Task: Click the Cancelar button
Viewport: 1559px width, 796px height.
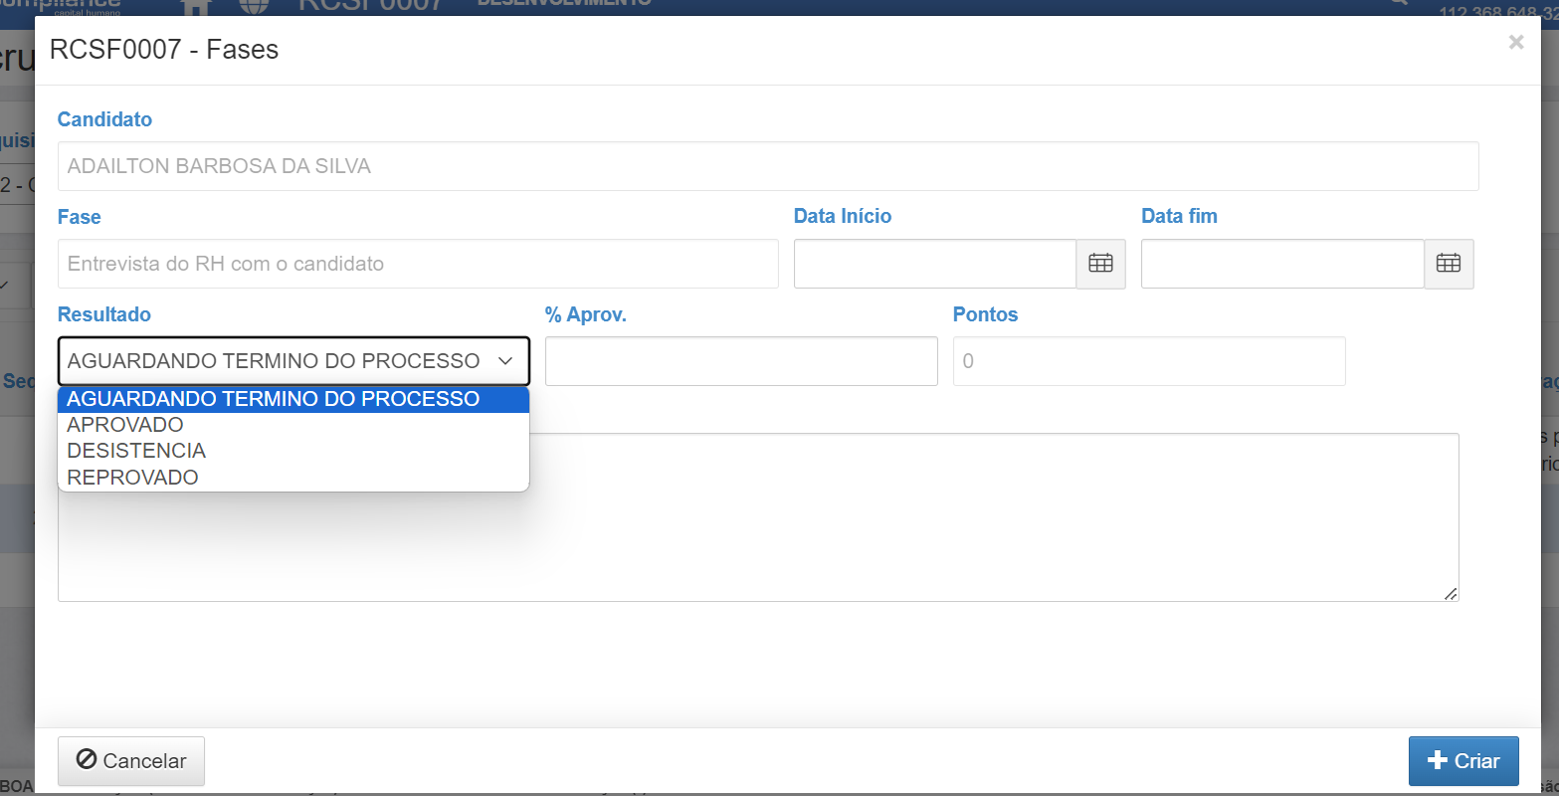Action: [131, 761]
